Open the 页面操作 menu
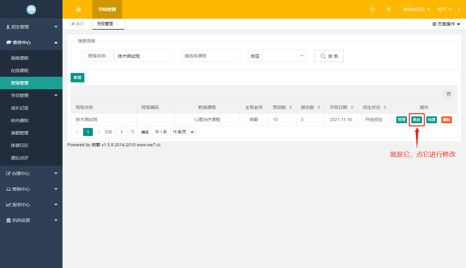466x268 pixels. click(x=446, y=24)
